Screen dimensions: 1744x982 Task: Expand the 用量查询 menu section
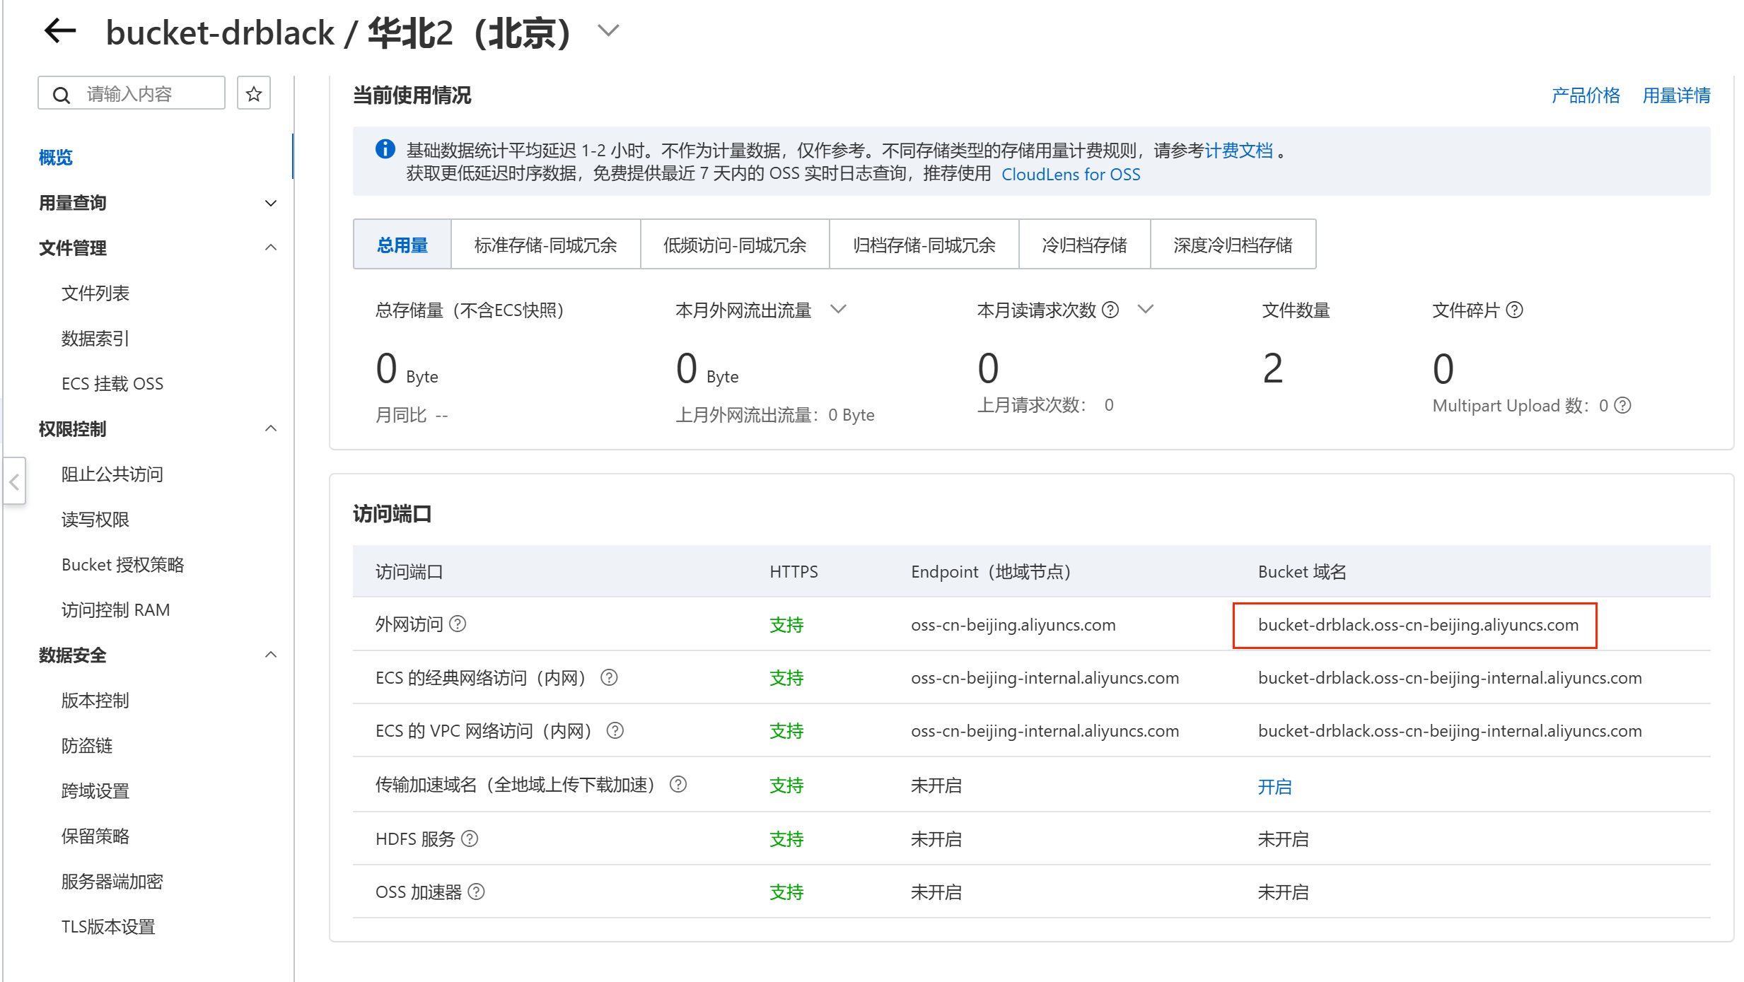(x=157, y=203)
